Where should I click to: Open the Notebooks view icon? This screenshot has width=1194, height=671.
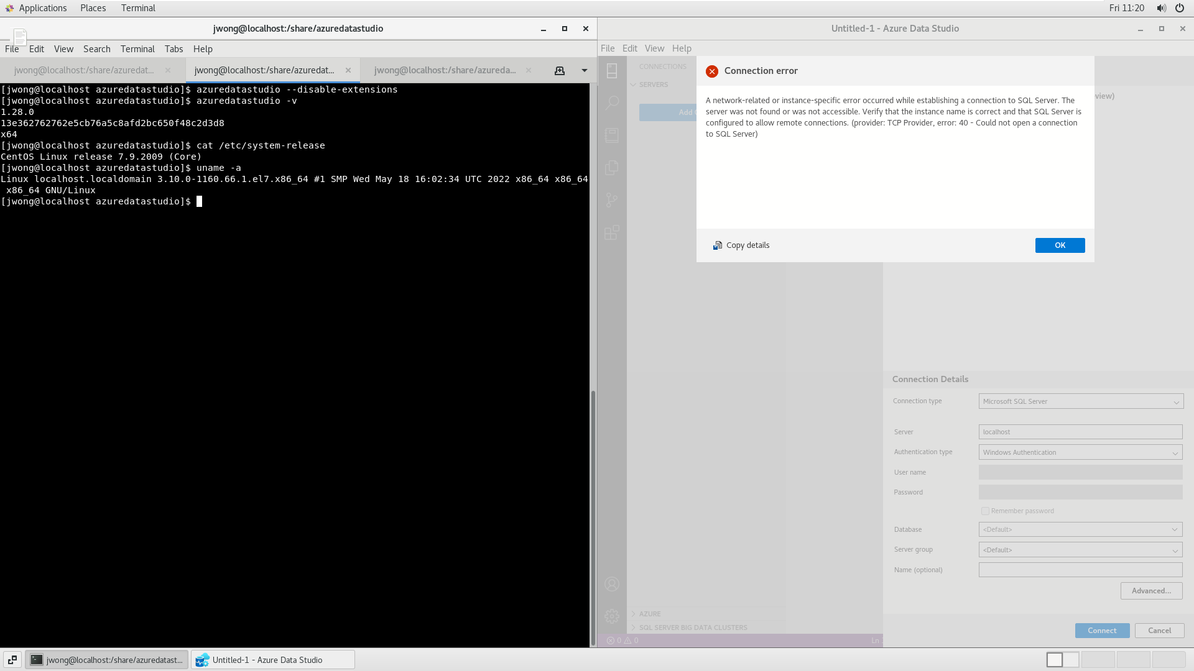(x=612, y=135)
